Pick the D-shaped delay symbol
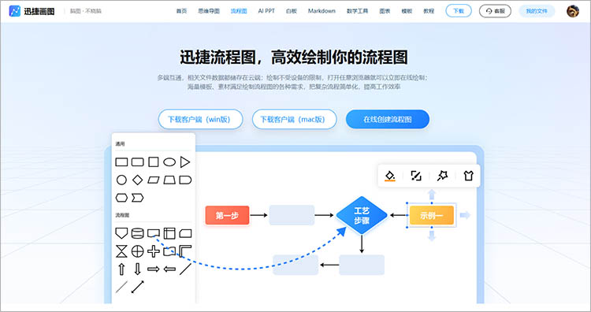591x312 pixels. (x=185, y=180)
